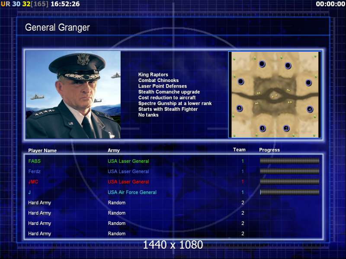Click "Cost reduction to aircraft" text
This screenshot has width=346, height=259.
(x=167, y=98)
